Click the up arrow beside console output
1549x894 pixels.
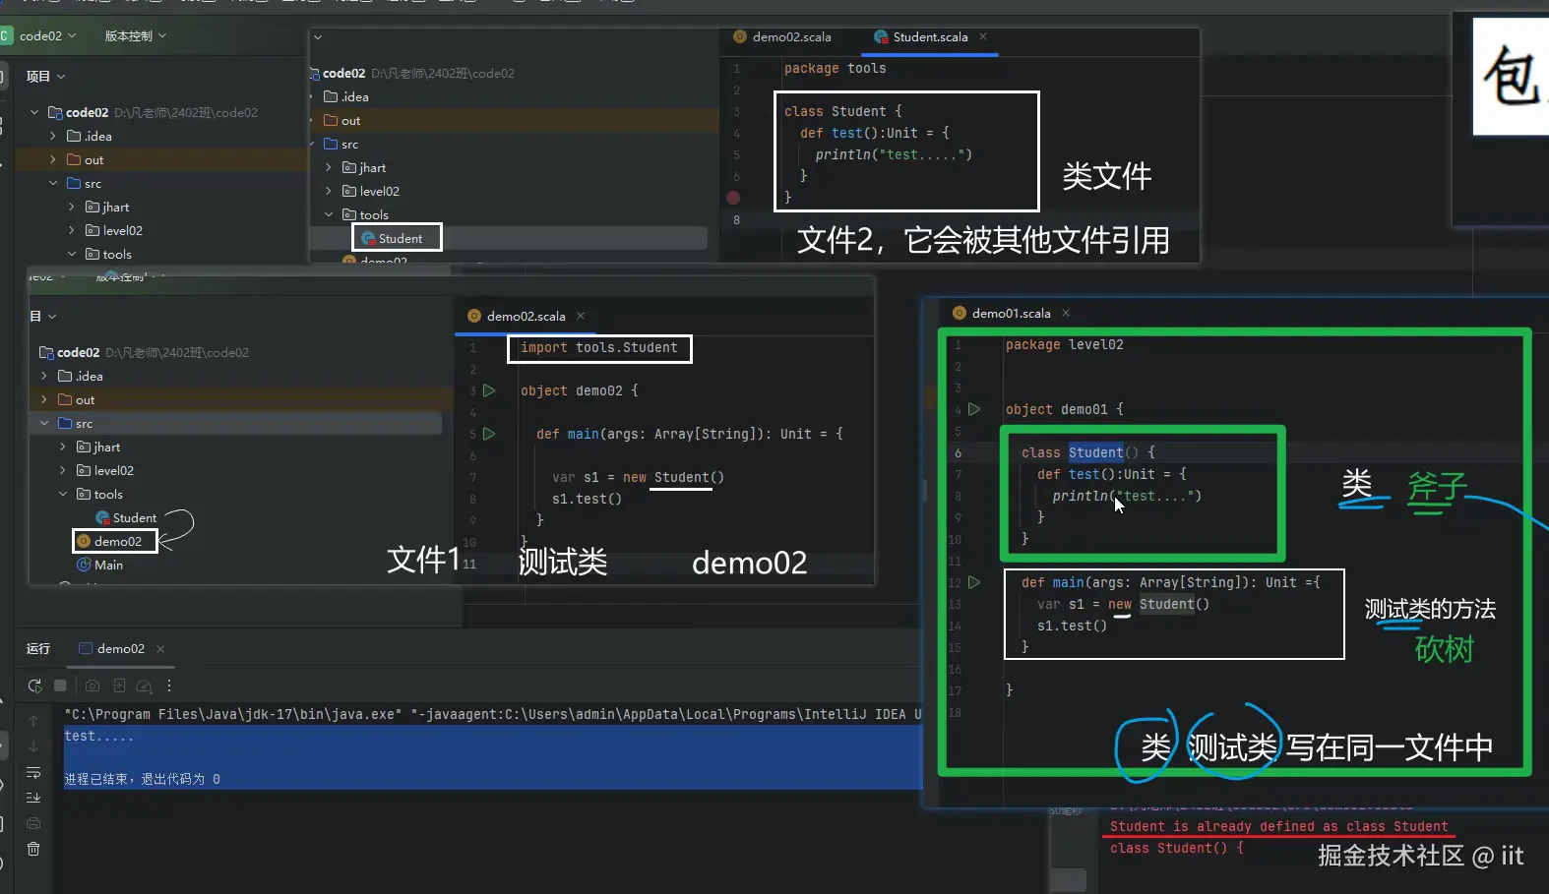[33, 721]
